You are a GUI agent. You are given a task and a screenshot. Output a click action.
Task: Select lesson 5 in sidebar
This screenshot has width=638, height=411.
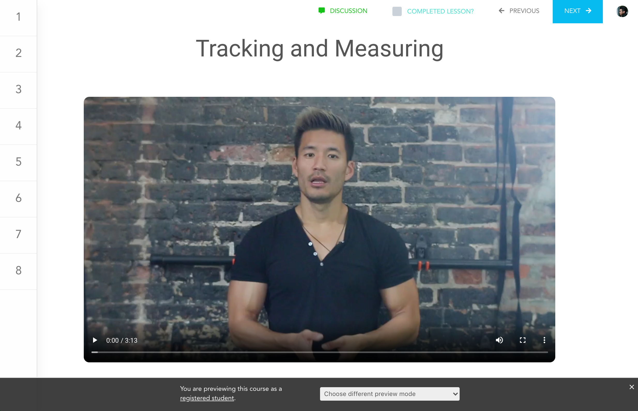(18, 163)
